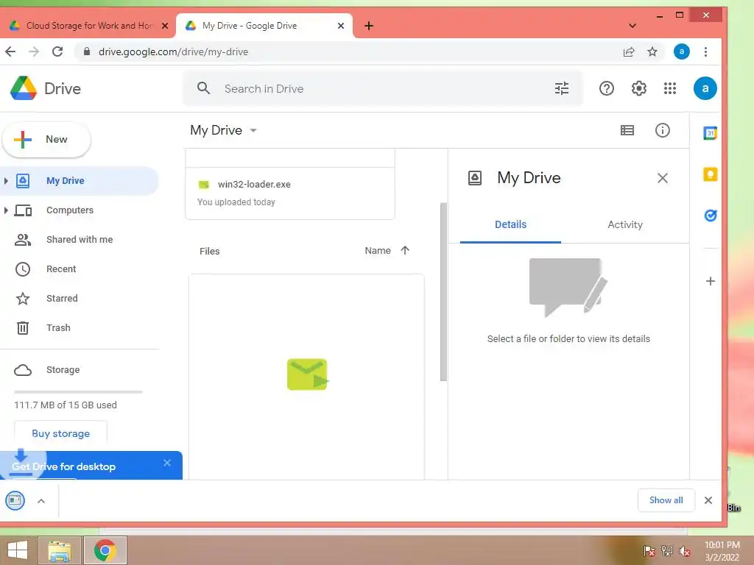754x565 pixels.
Task: Dismiss the Get Drive for desktop banner
Action: pyautogui.click(x=167, y=463)
